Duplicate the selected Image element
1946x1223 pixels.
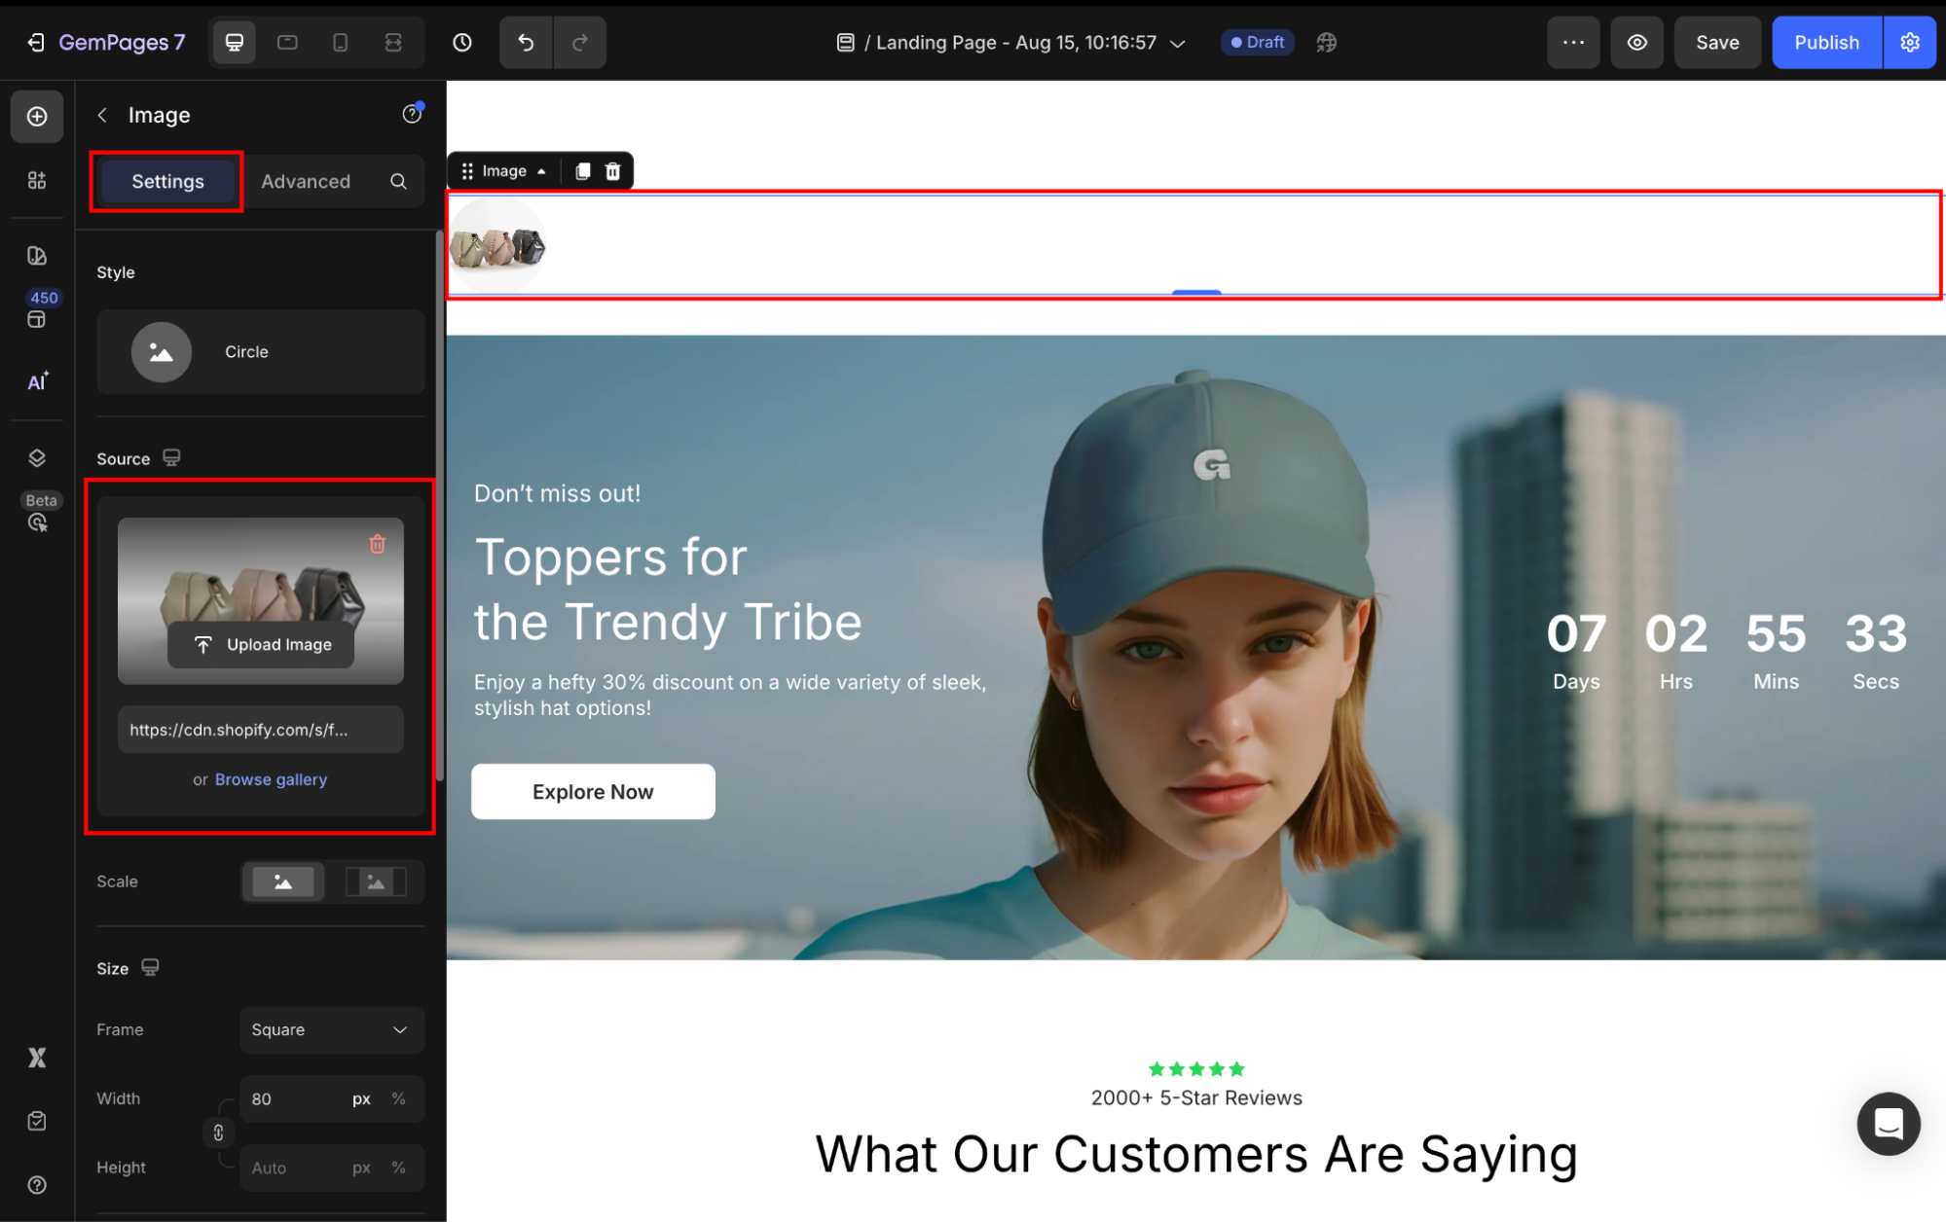(x=582, y=171)
